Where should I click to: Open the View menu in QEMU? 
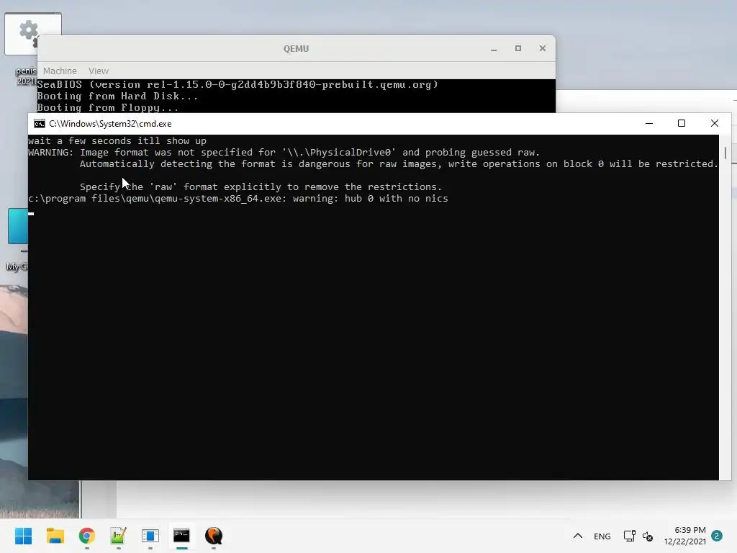point(98,71)
